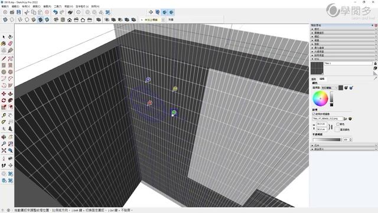Click the Zoom Extents tool

[4, 150]
